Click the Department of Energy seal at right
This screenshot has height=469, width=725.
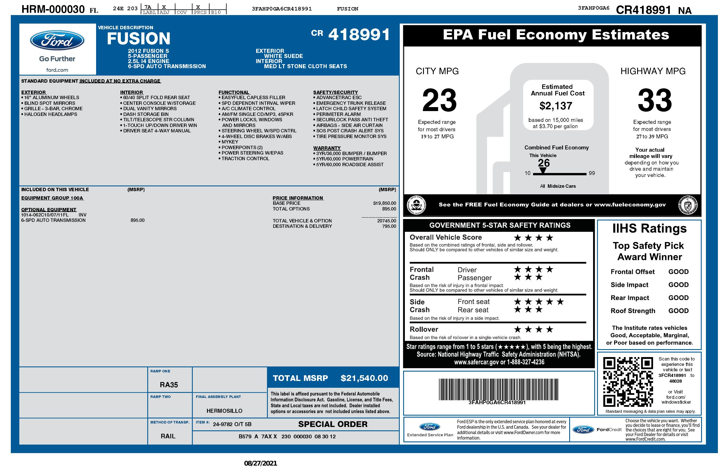click(687, 205)
